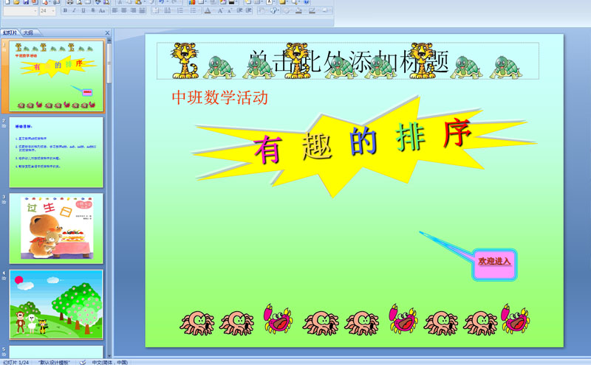
Task: Click the bullet list icon
Action: point(194,10)
